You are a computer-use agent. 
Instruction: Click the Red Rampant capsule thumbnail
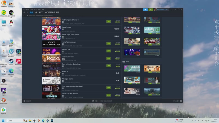51,22
